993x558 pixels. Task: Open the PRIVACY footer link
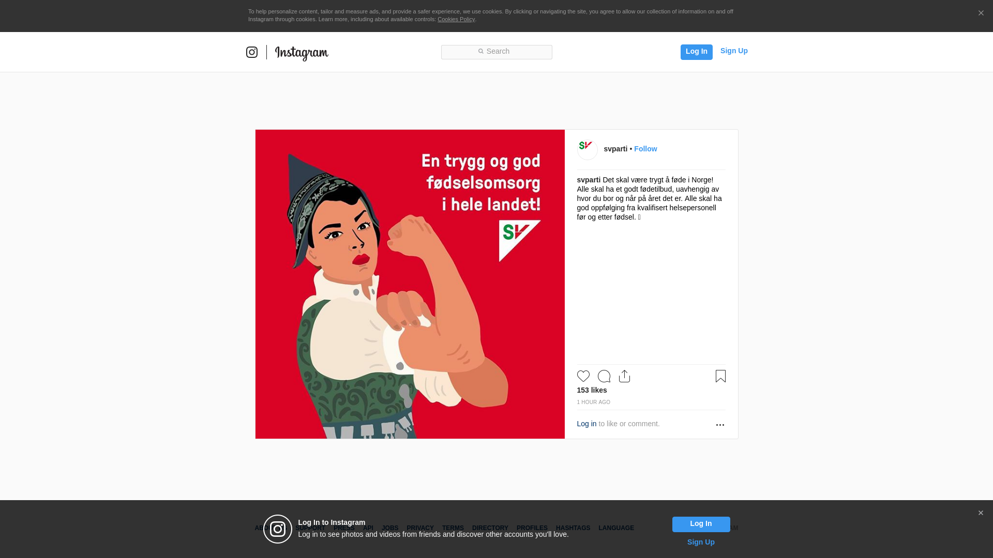[420, 528]
